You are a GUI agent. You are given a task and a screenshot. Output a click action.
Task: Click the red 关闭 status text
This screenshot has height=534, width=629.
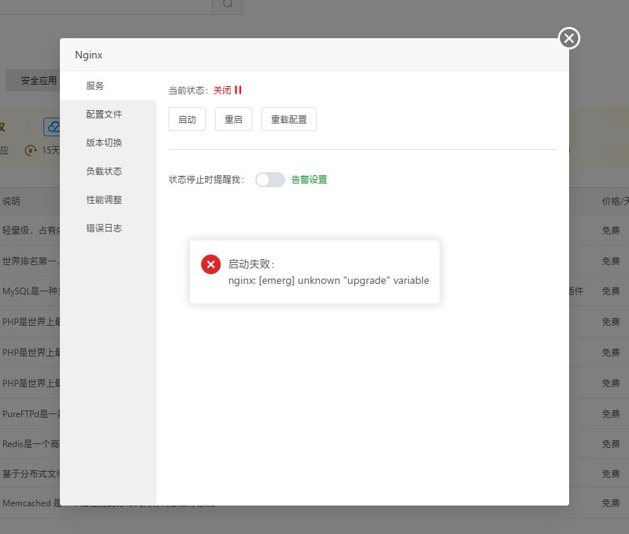(x=222, y=91)
